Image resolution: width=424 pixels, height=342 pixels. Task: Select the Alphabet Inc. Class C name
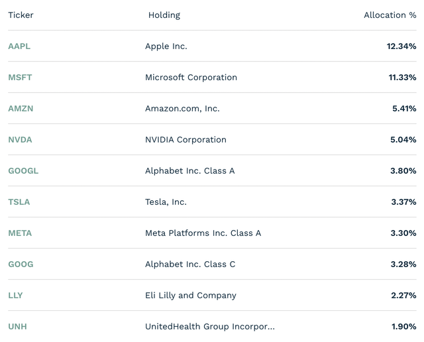pyautogui.click(x=190, y=264)
